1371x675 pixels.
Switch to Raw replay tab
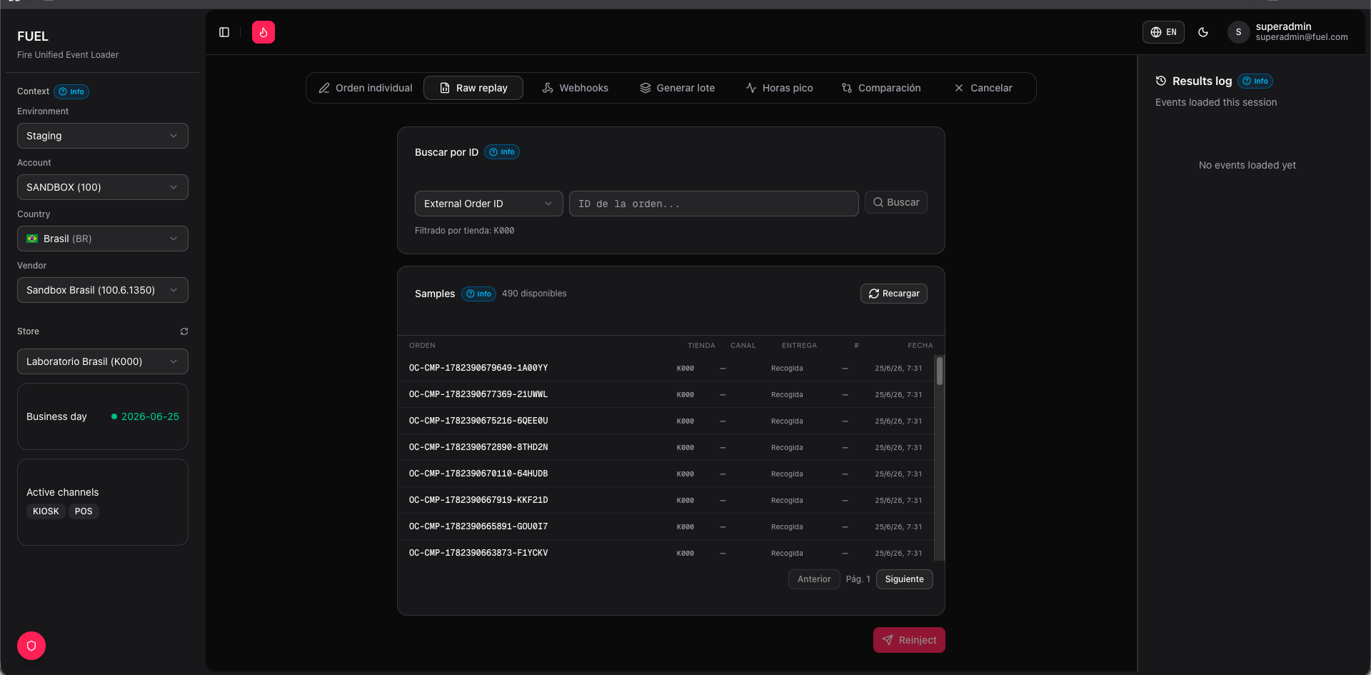(473, 88)
